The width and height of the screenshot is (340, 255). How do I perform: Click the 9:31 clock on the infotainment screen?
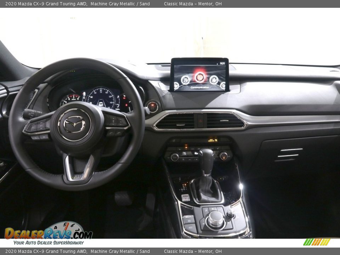click(x=223, y=63)
